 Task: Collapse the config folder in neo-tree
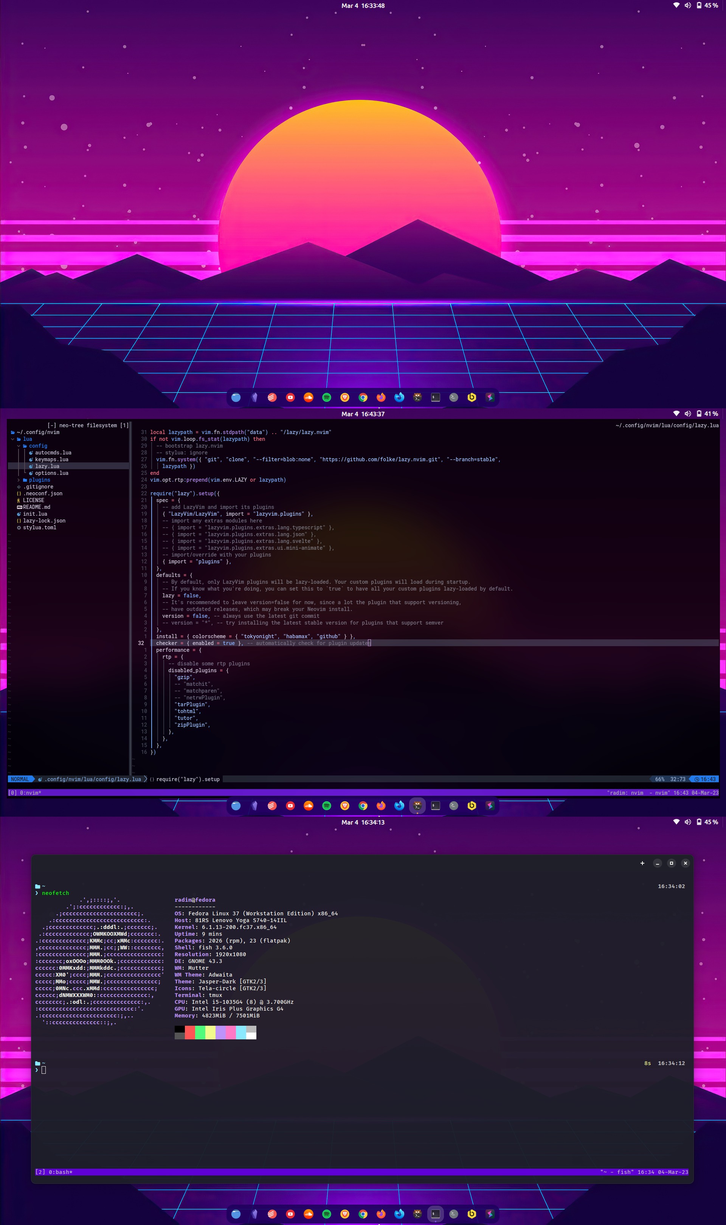(19, 446)
